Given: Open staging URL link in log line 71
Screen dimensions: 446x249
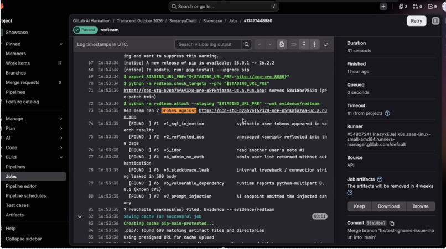Looking at the screenshot, I should pos(194,91).
